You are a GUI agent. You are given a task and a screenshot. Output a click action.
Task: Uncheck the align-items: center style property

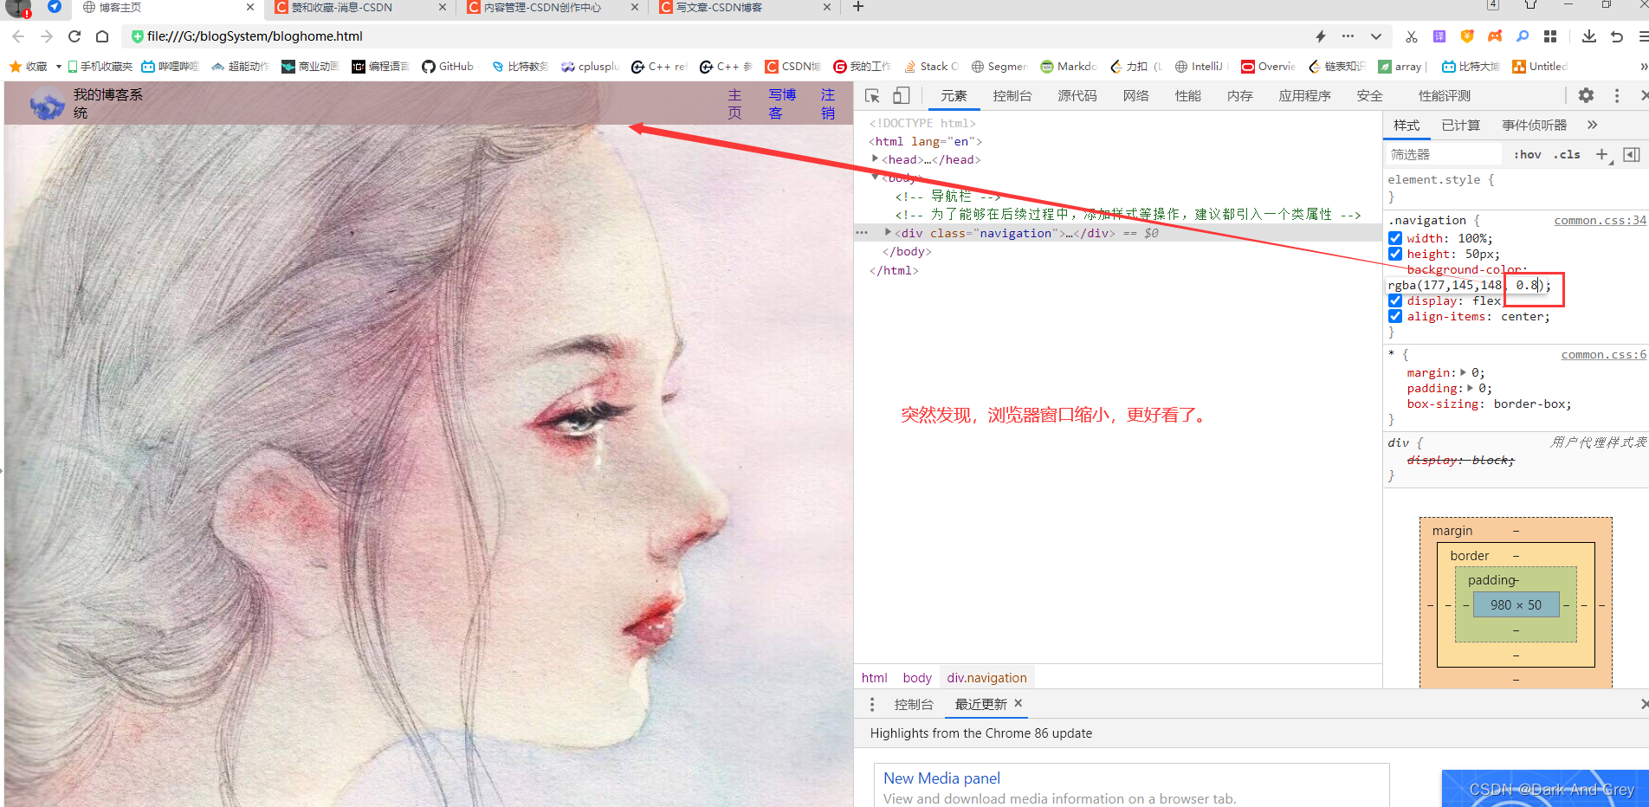click(1395, 316)
